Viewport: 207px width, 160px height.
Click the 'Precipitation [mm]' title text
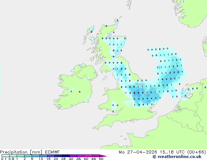[x=21, y=152]
